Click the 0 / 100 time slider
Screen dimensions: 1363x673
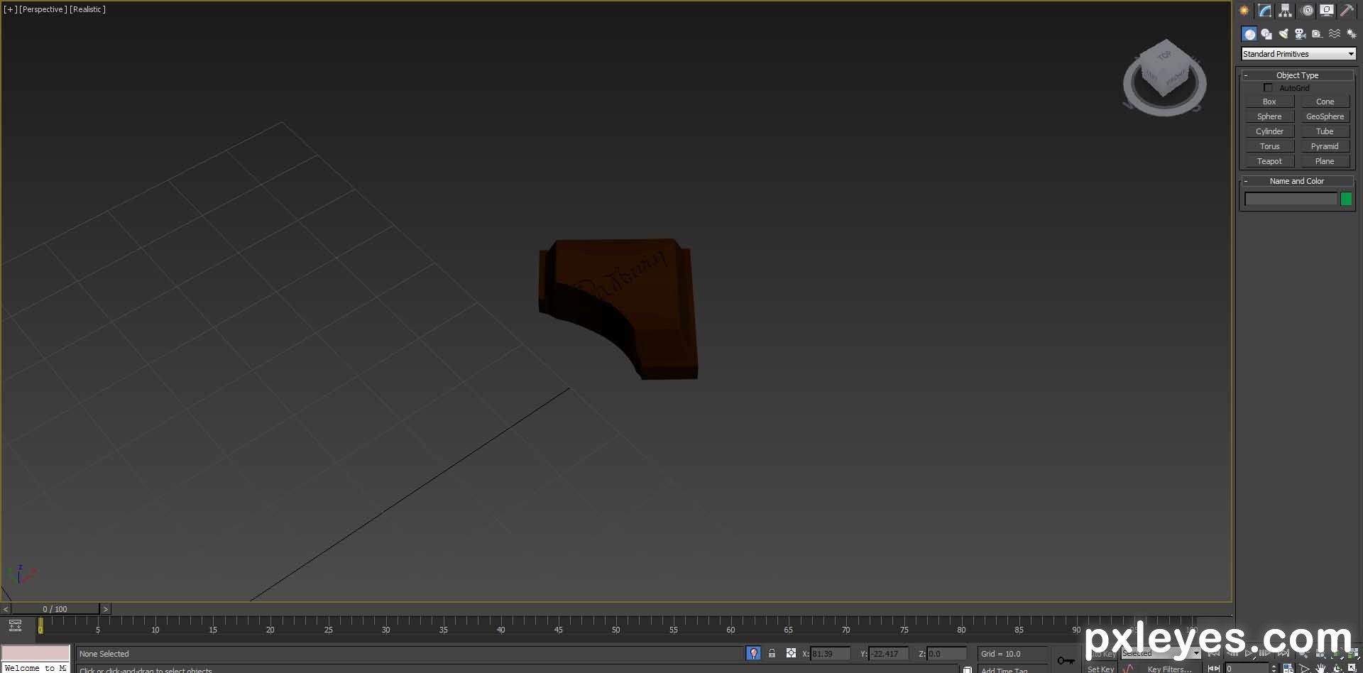tap(55, 609)
